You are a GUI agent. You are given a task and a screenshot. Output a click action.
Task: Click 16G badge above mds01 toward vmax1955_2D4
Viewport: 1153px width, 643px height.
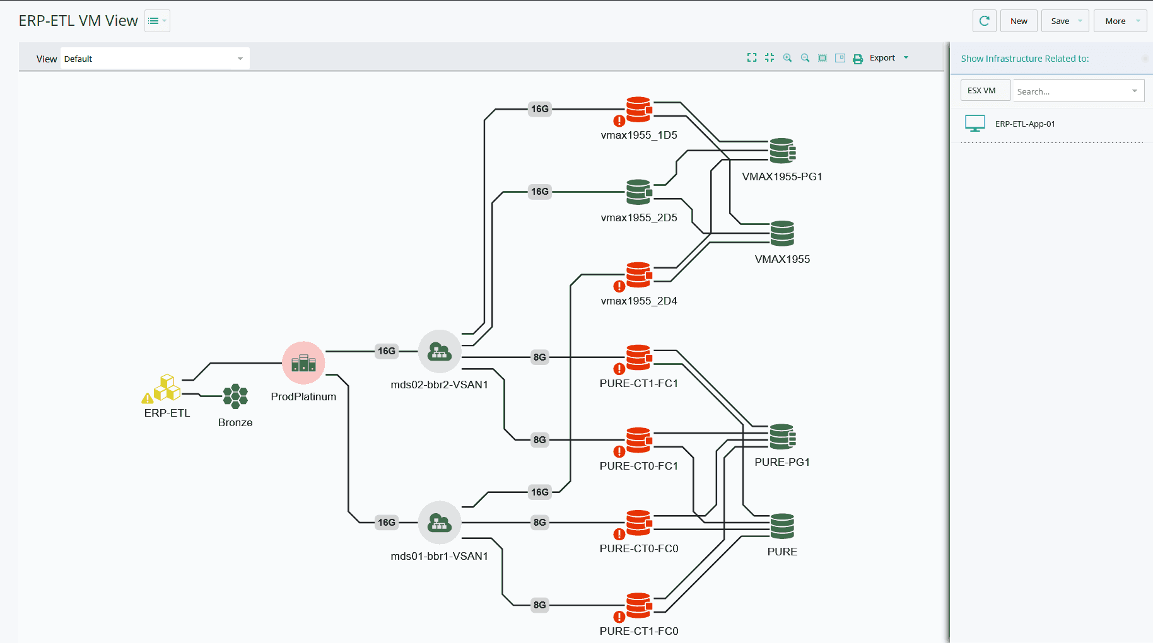click(540, 492)
